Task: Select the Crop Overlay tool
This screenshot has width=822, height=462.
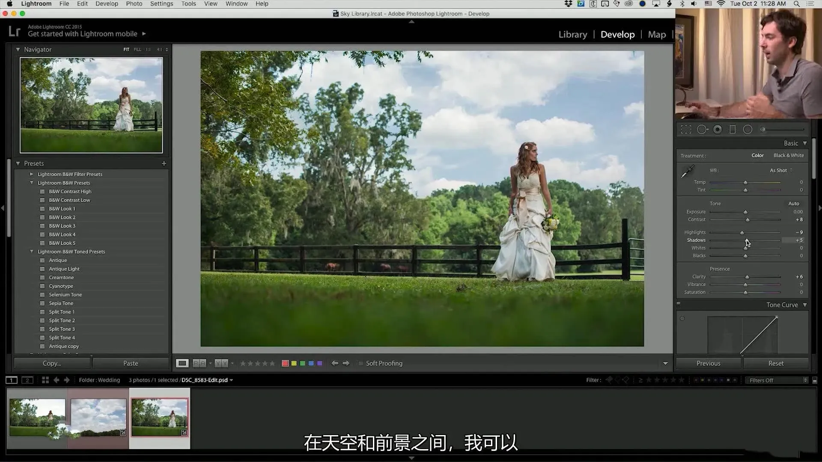Action: (686, 129)
